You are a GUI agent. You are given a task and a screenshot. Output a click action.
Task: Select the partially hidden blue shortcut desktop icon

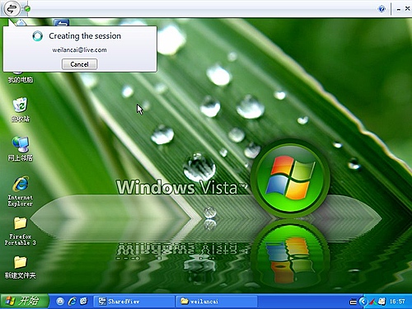click(x=61, y=22)
